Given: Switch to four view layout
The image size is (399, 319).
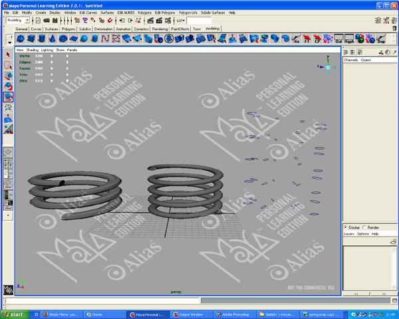Looking at the screenshot, I should click(x=8, y=163).
